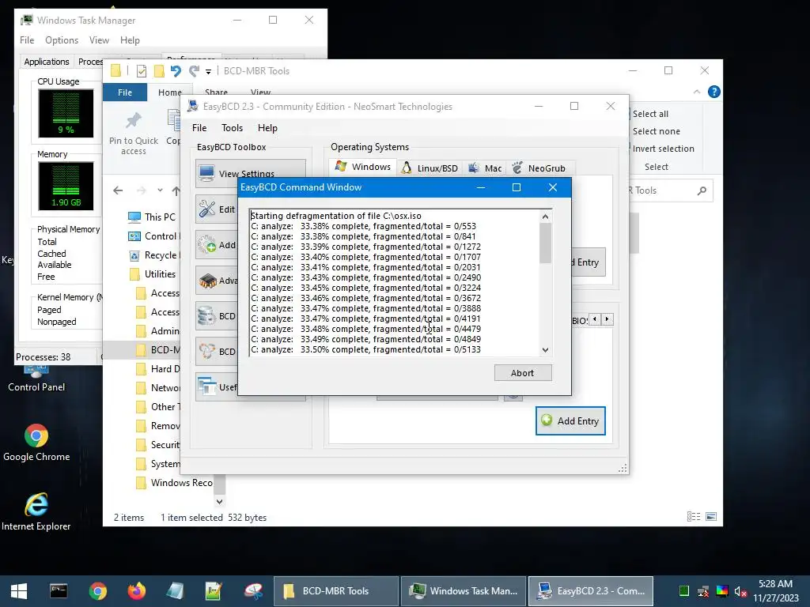The width and height of the screenshot is (810, 607).
Task: Click the Properties checkmark icon in Explorer title bar
Action: point(141,71)
